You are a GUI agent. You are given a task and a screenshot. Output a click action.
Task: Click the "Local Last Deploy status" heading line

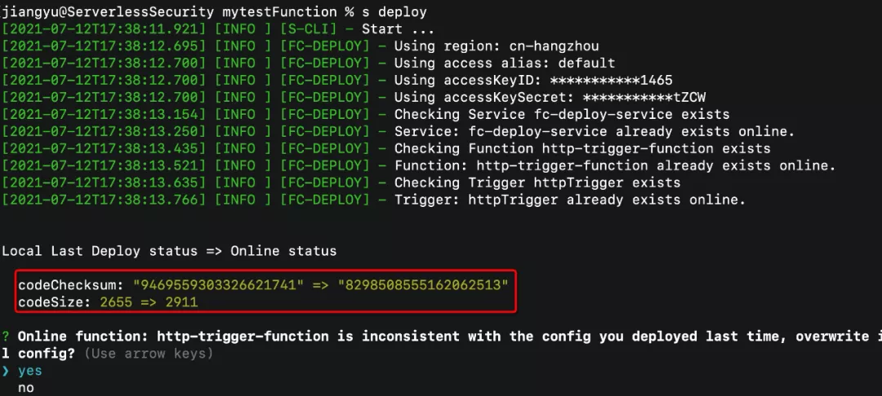click(x=169, y=251)
